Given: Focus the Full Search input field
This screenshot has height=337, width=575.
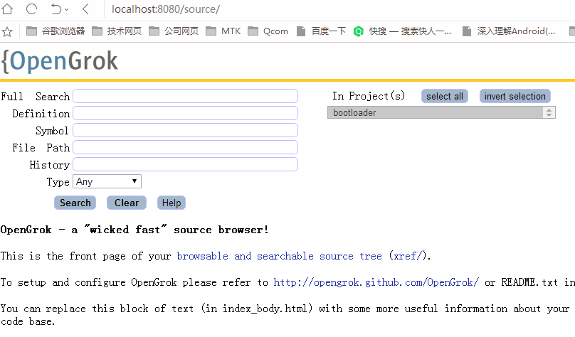Looking at the screenshot, I should [185, 96].
